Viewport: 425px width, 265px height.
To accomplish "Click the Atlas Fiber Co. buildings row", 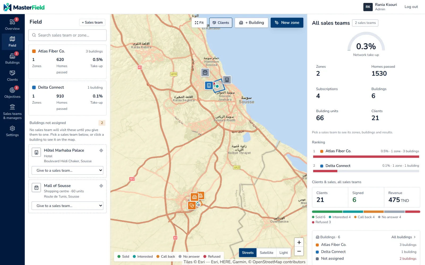I will (x=366, y=245).
